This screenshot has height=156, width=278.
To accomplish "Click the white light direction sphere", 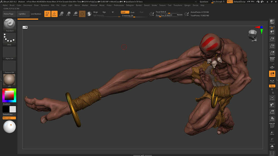I will [x=9, y=127].
